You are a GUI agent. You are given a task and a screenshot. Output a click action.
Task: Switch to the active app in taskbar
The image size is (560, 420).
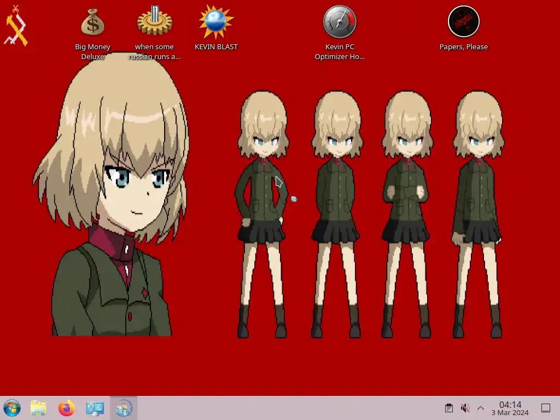(124, 408)
